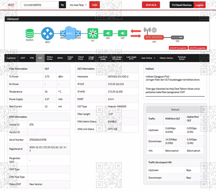Screen dimensions: 216x191
Task: Click the Vendor ID value ZTE
Action: coord(32,125)
